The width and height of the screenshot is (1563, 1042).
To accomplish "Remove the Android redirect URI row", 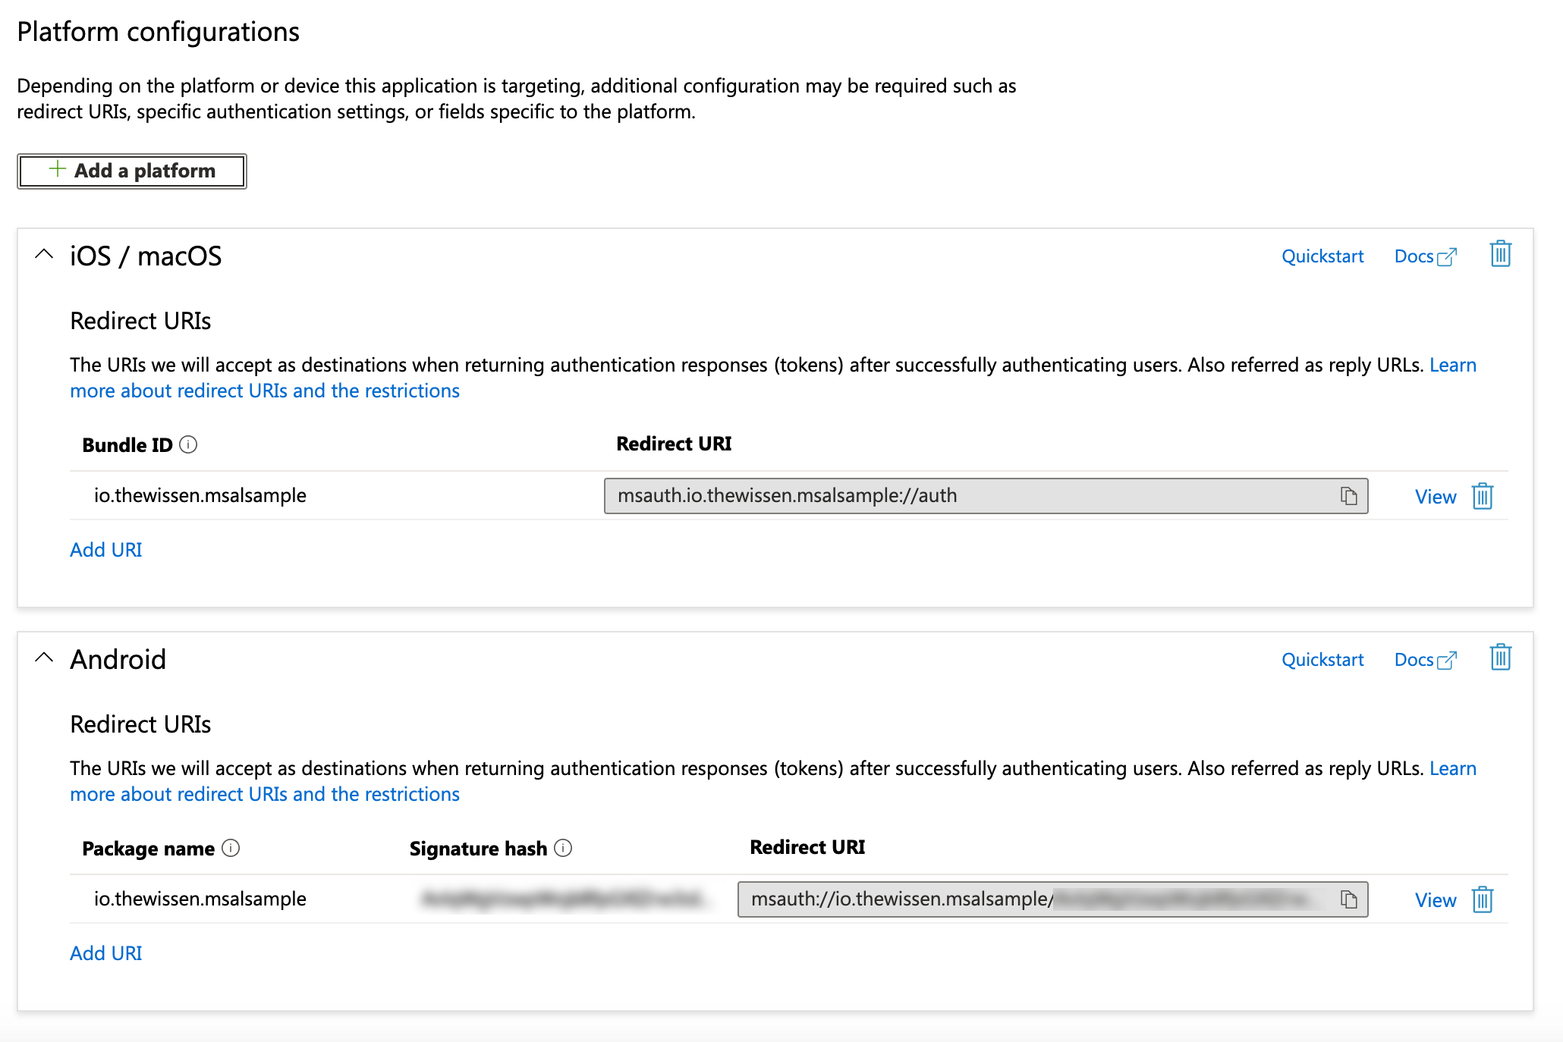I will [x=1481, y=899].
